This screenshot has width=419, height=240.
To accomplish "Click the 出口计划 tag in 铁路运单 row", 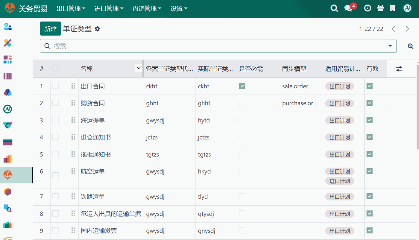I will coord(340,197).
